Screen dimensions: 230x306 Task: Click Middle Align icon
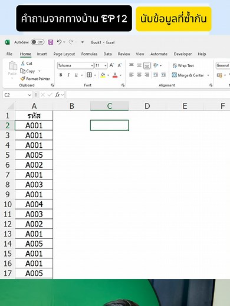tap(139, 65)
